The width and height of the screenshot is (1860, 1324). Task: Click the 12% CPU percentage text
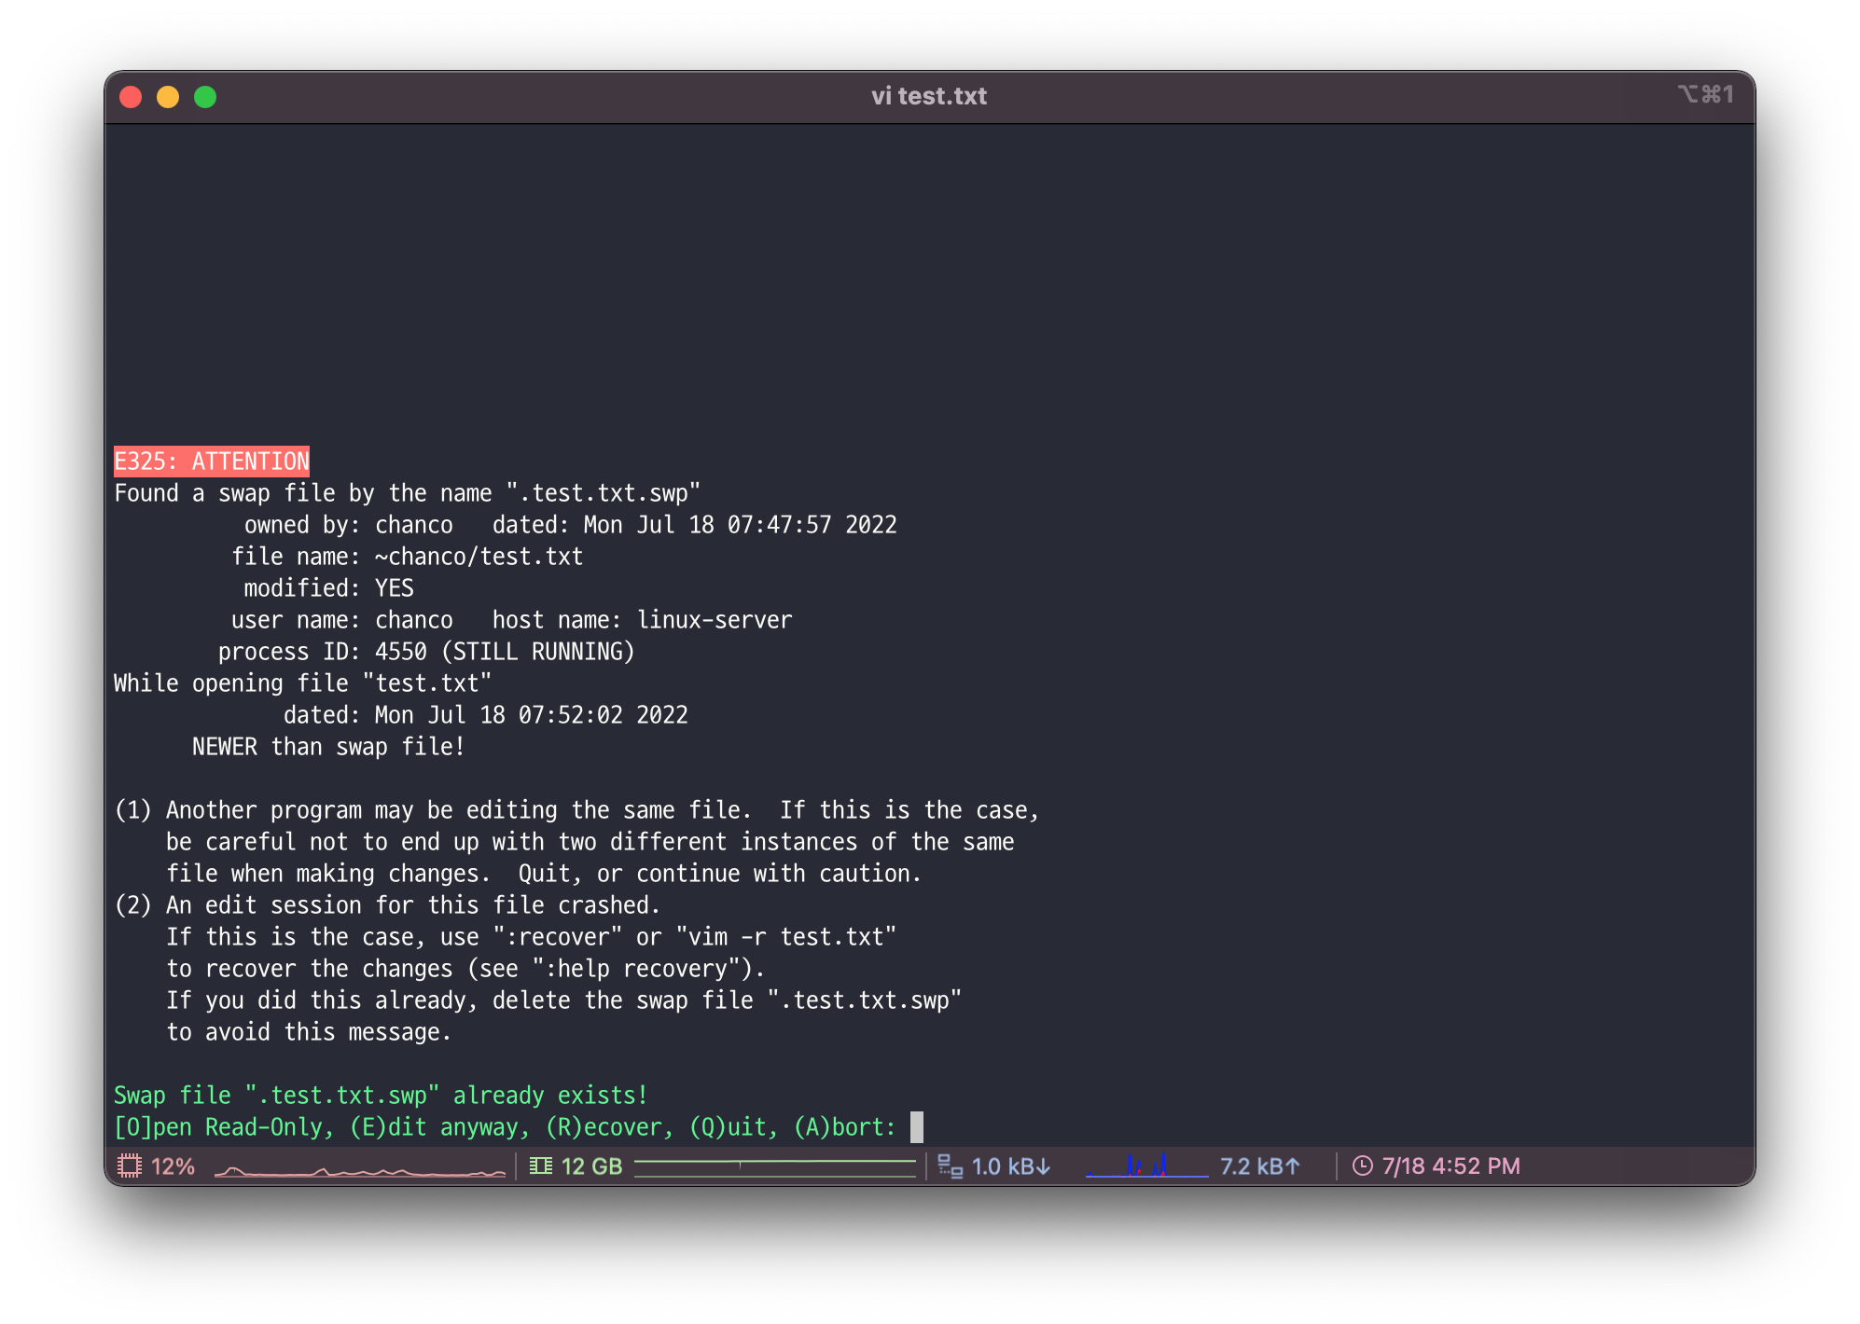pyautogui.click(x=174, y=1165)
